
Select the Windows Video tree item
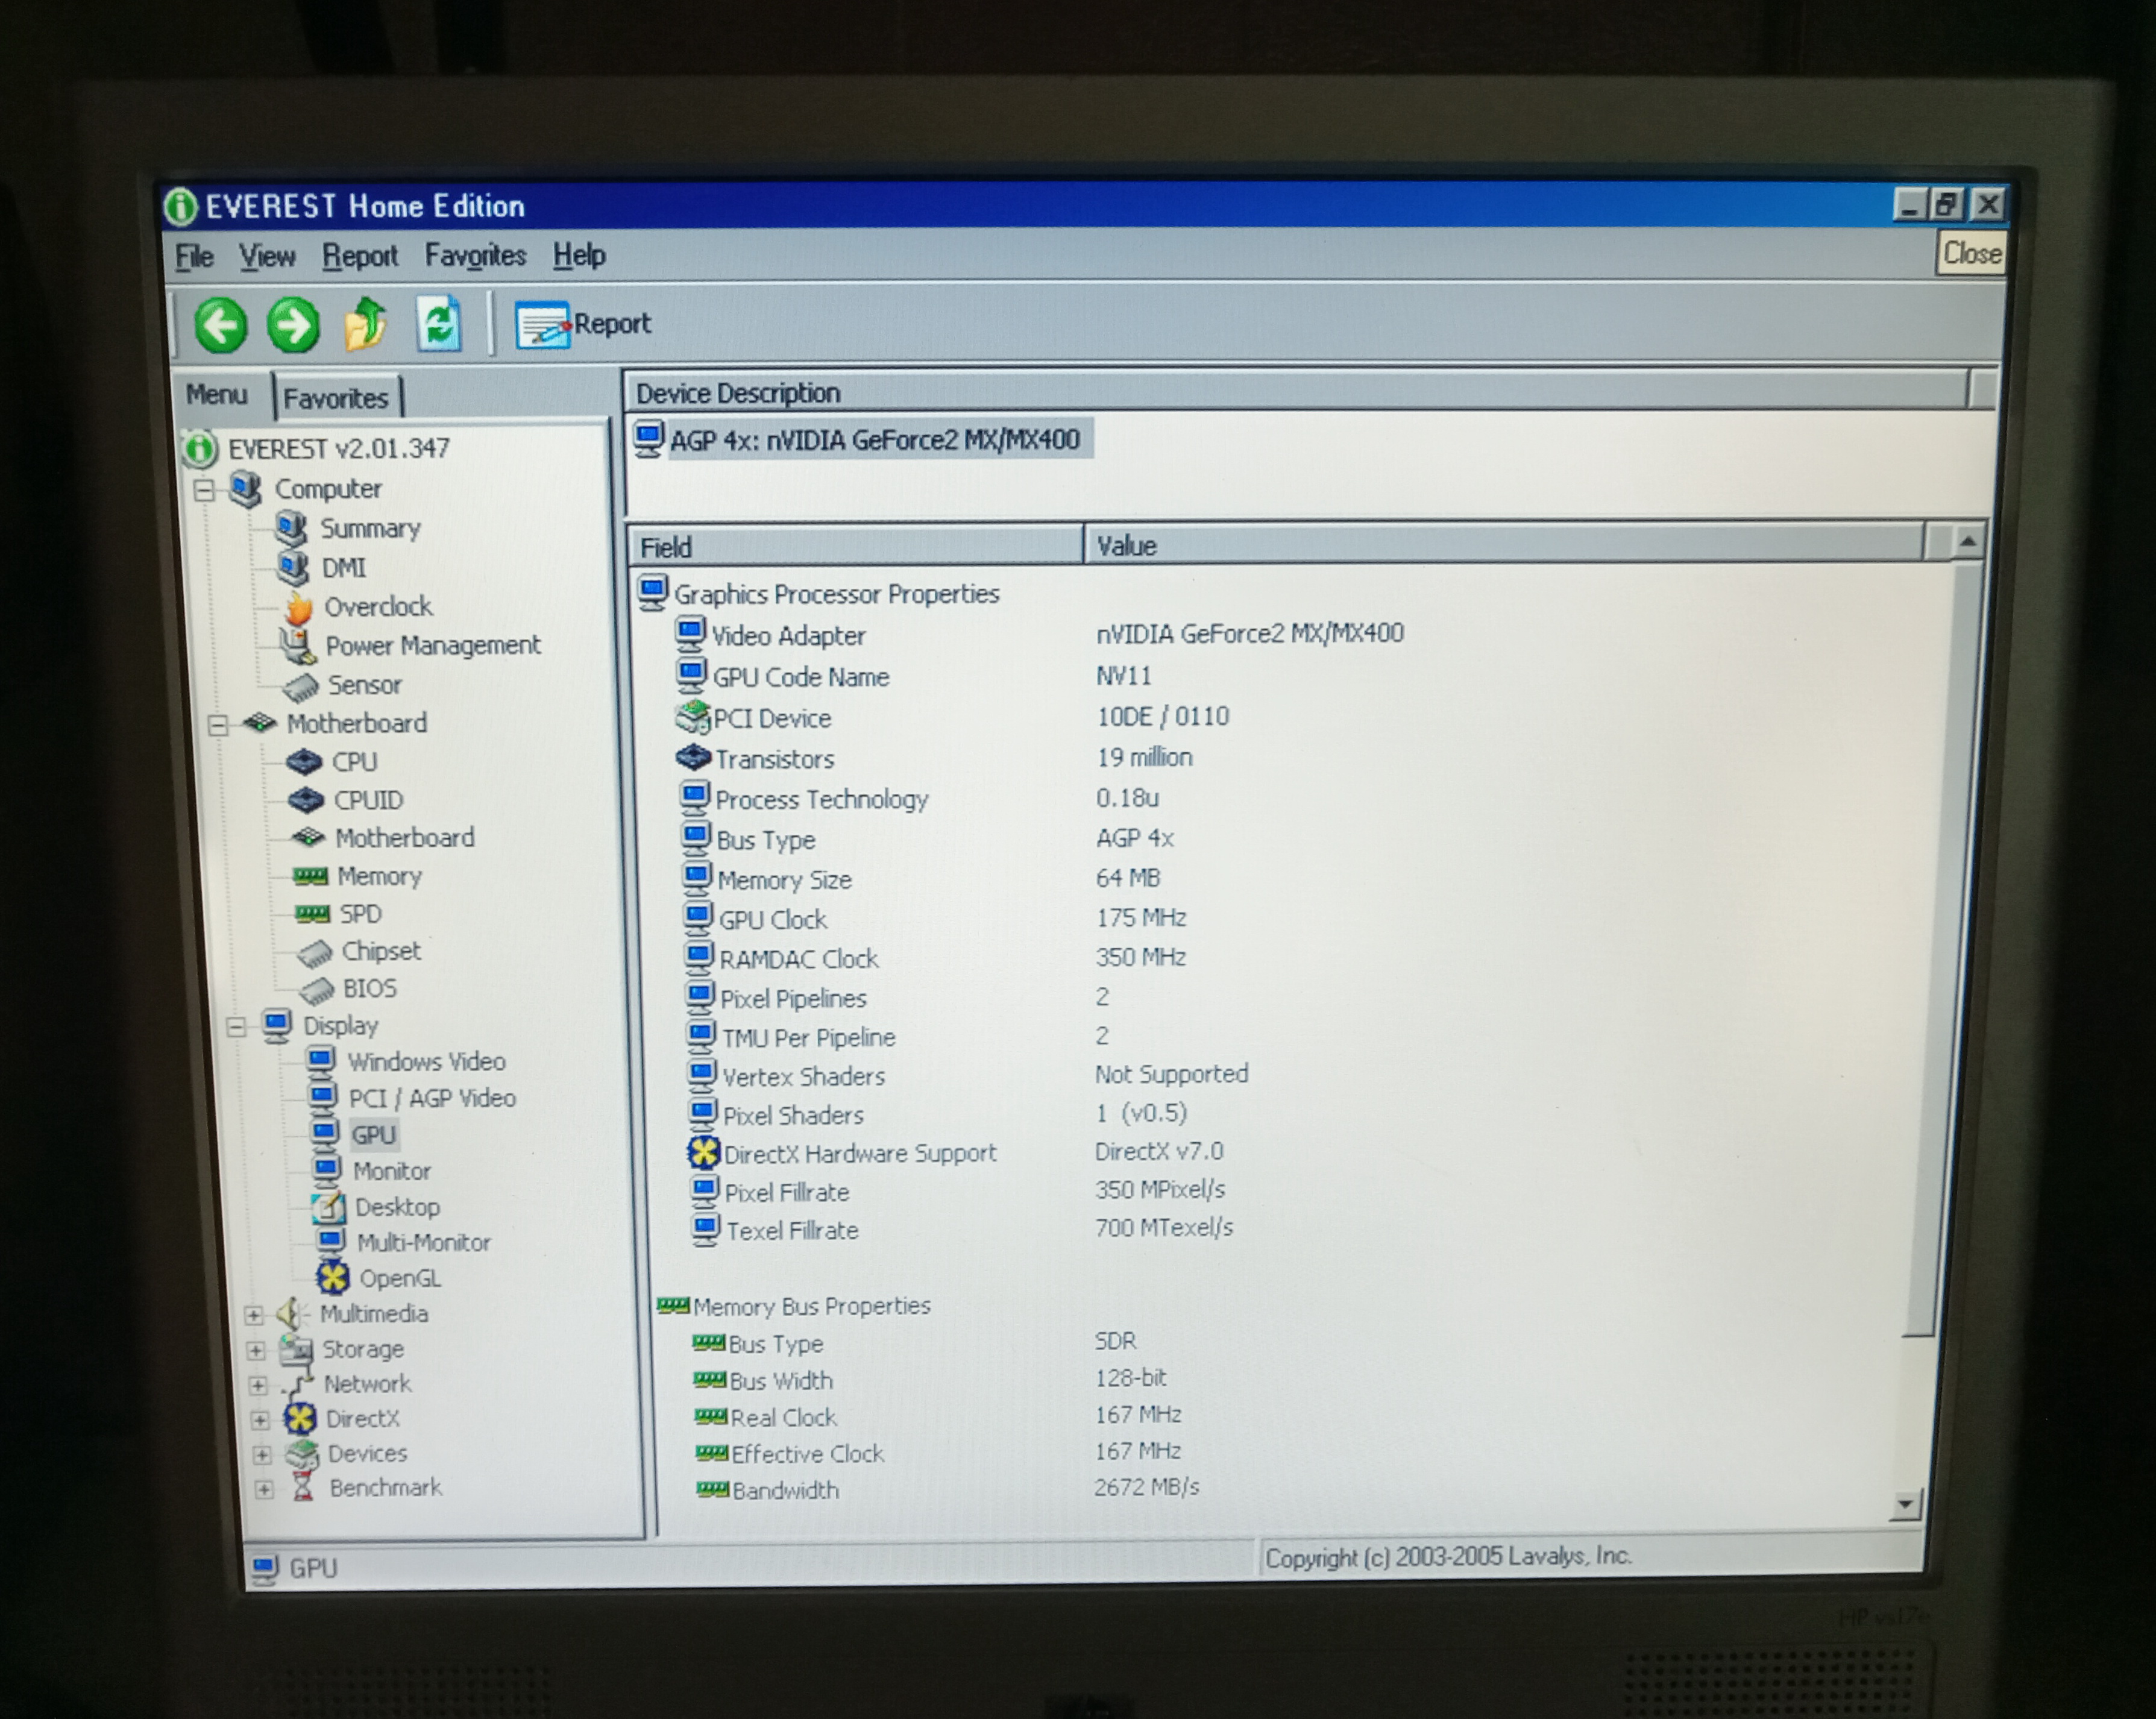pos(425,1061)
